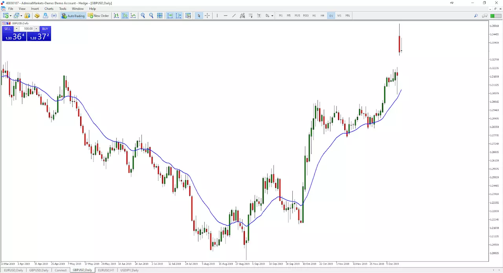The height and width of the screenshot is (273, 503).
Task: Switch to the EURUSD,Daily chart tab
Action: [14, 270]
